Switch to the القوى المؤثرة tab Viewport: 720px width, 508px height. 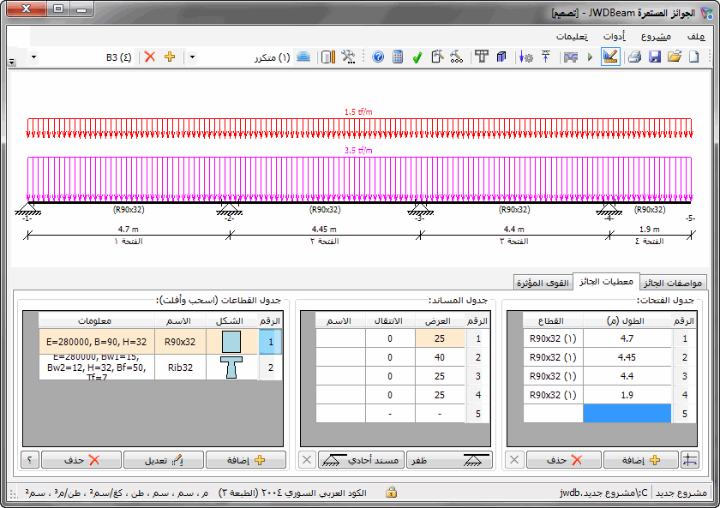pos(542,283)
